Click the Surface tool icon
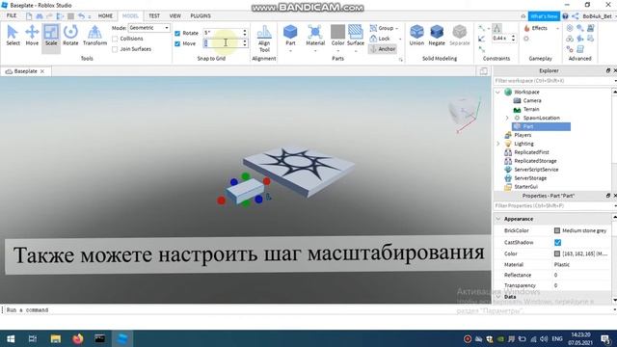617x347 pixels. pos(356,32)
